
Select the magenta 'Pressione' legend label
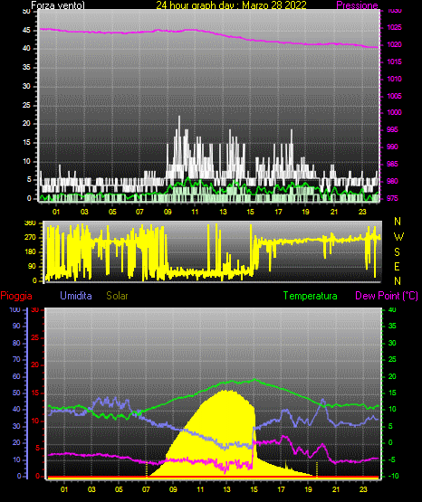[357, 5]
